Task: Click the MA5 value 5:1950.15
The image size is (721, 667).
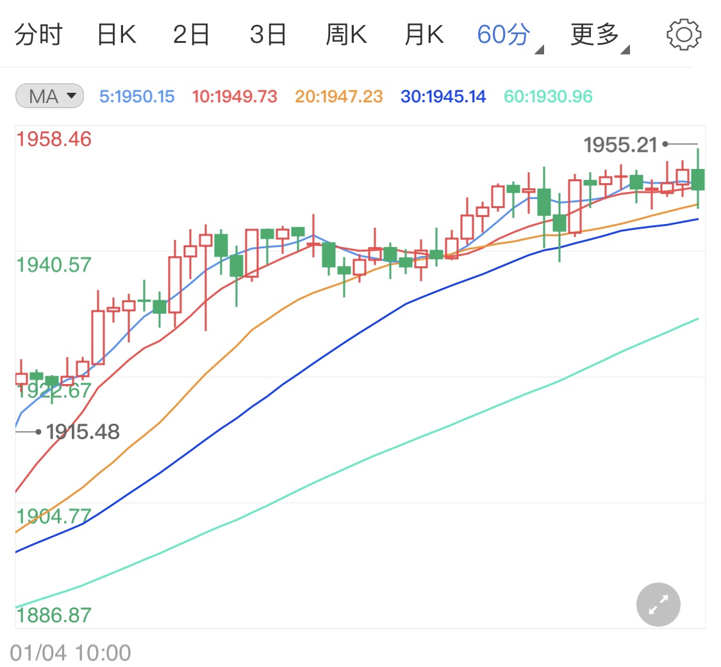Action: pos(137,97)
